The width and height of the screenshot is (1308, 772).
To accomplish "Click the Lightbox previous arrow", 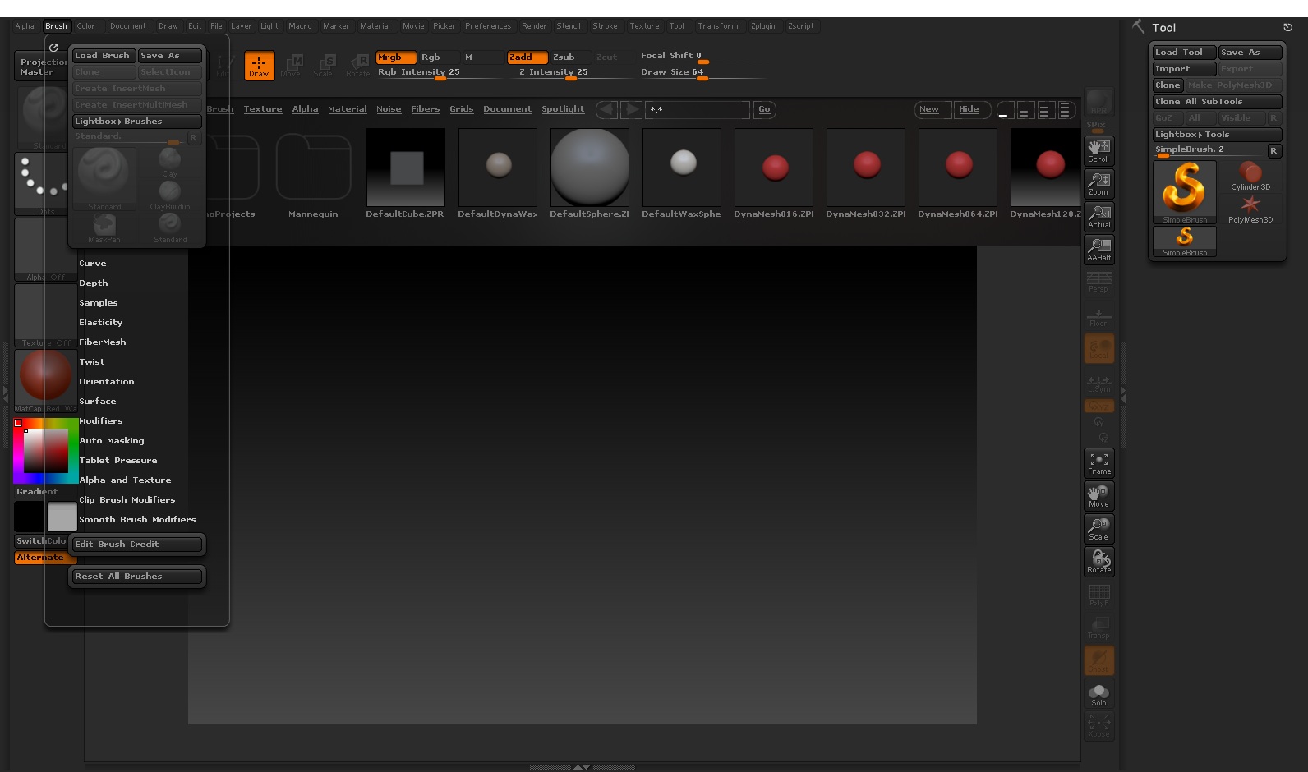I will [x=606, y=109].
